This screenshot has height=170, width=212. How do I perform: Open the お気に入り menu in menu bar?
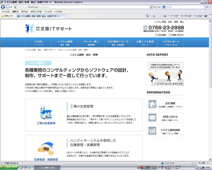coord(36,12)
